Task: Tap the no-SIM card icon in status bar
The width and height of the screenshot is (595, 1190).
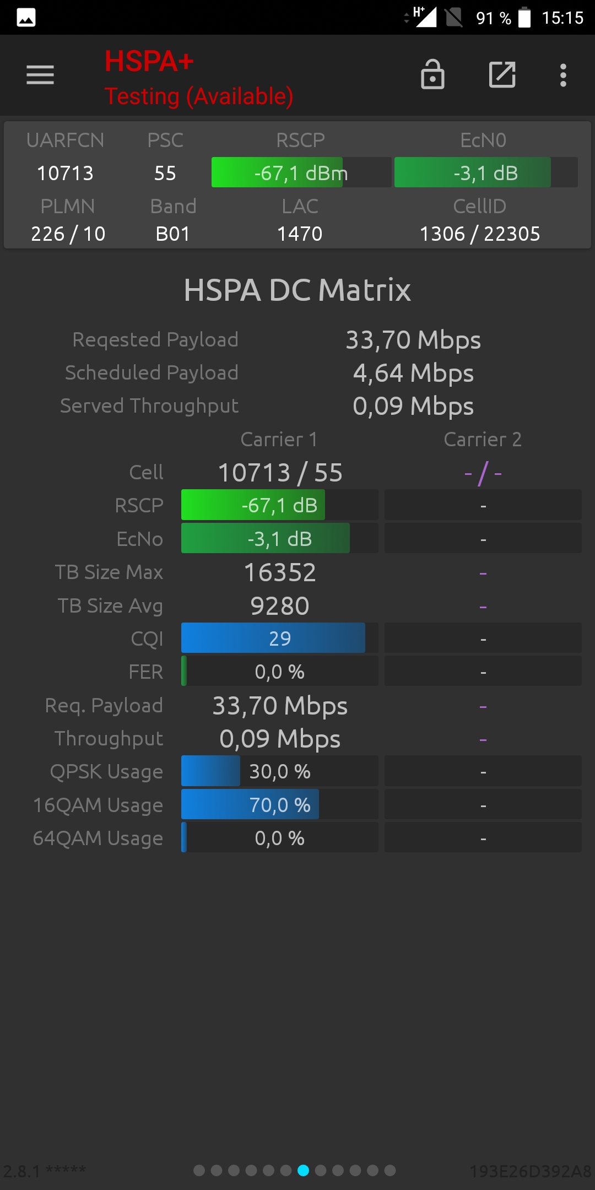Action: coord(454,17)
